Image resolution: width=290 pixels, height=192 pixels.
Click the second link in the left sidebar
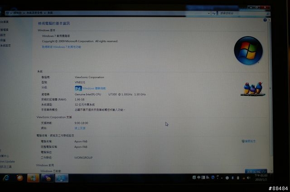tap(4, 30)
